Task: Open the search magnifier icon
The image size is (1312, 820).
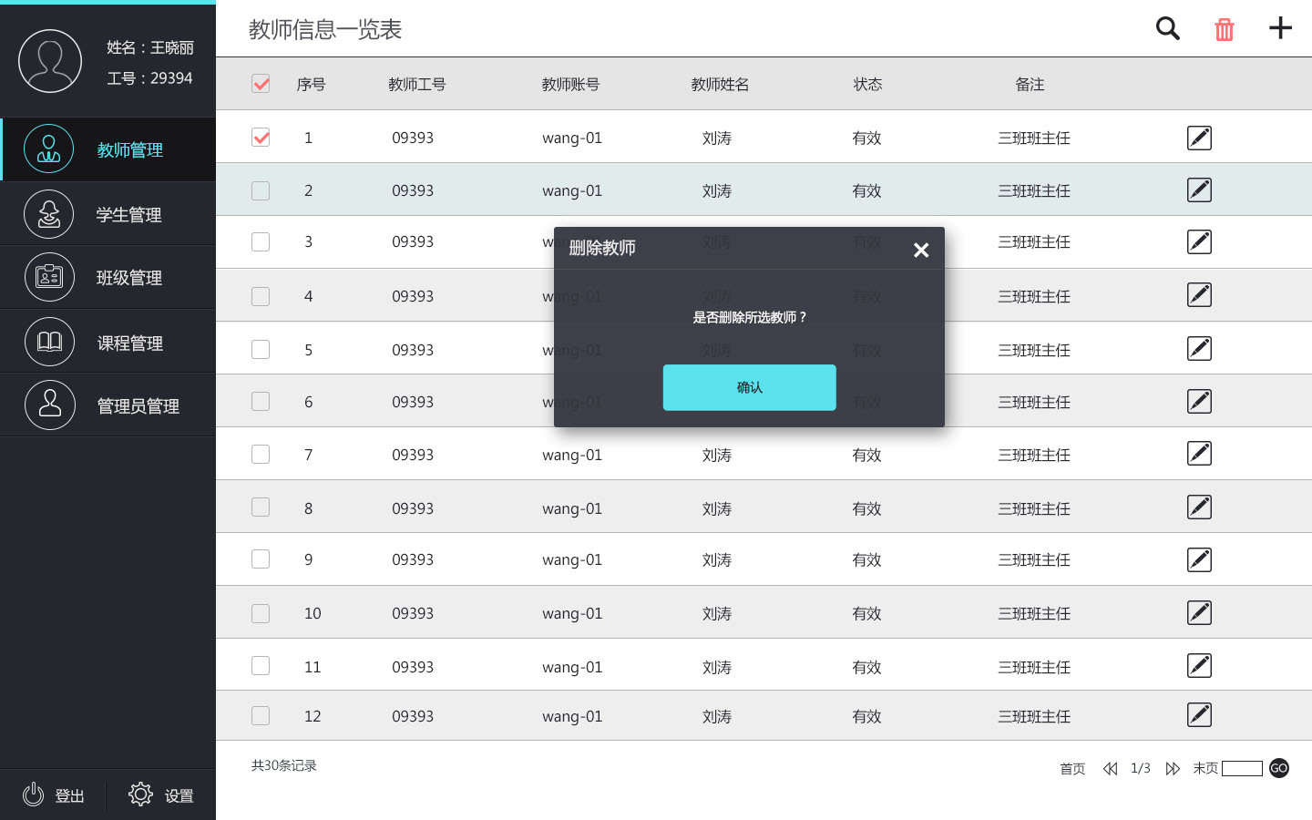Action: point(1168,28)
